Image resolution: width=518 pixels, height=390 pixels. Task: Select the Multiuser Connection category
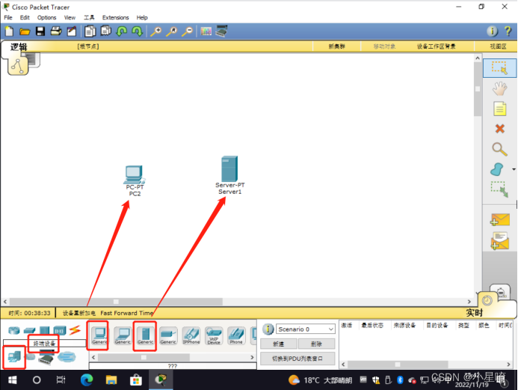(x=67, y=356)
